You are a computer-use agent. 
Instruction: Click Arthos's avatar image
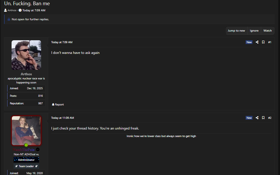(x=26, y=55)
